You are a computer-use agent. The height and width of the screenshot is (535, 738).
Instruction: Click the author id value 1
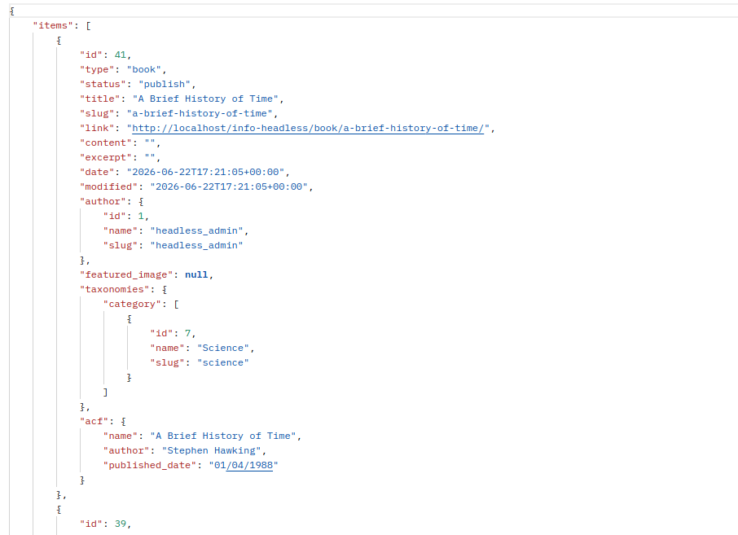point(141,216)
